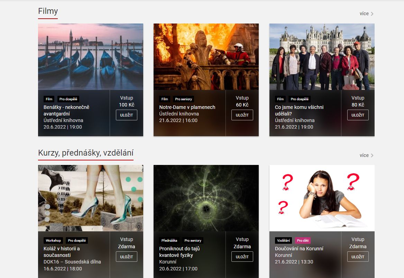Expand 'více' arrow for Kurzy, přednášky, vzdělání
Screen dimensions: 404x278
[x=366, y=155]
